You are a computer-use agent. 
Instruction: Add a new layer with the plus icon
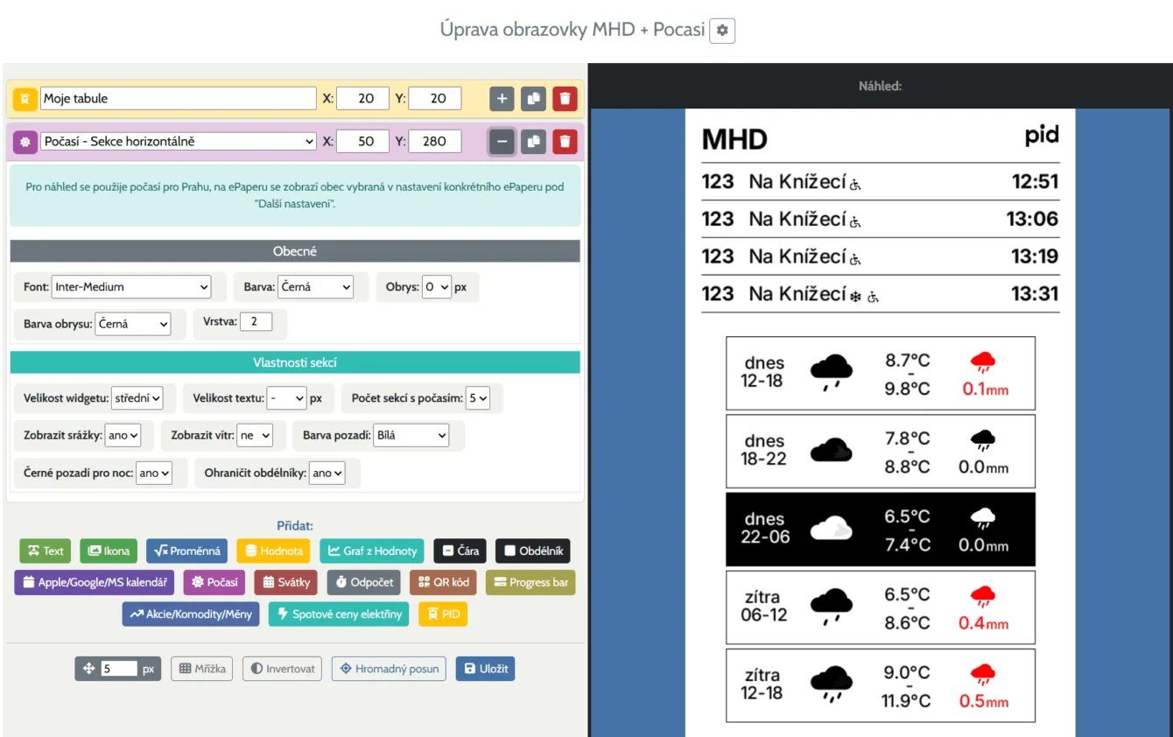[502, 98]
